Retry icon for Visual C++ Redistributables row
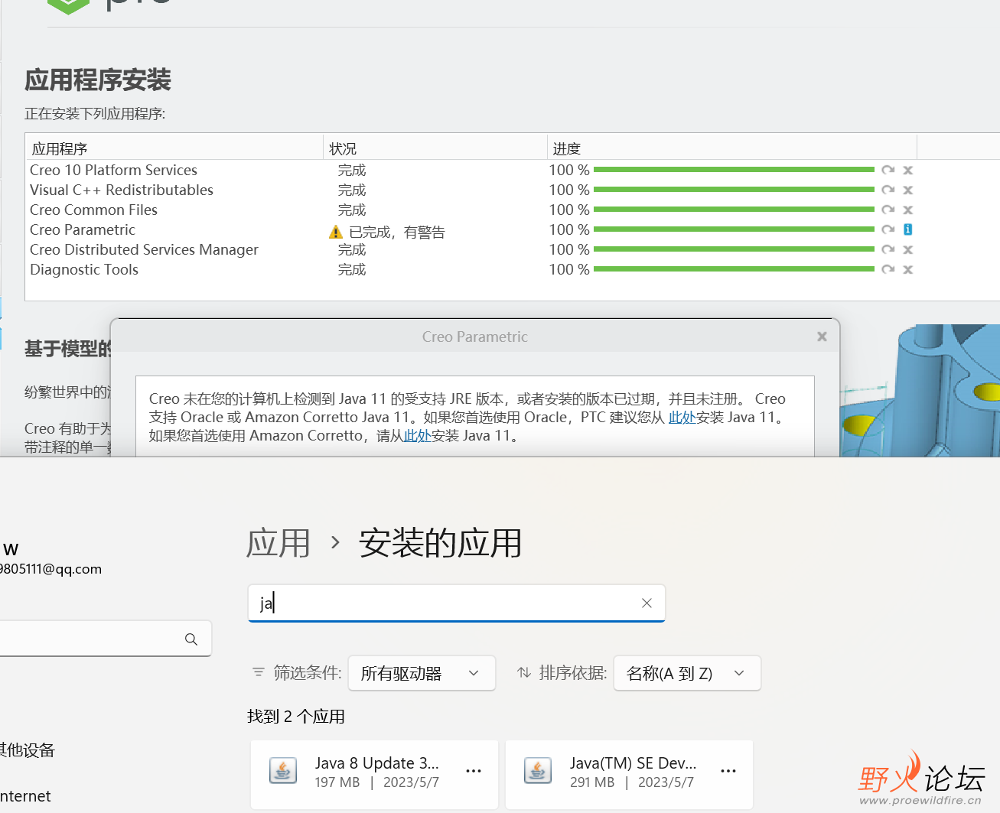Image resolution: width=1000 pixels, height=813 pixels. pos(888,190)
